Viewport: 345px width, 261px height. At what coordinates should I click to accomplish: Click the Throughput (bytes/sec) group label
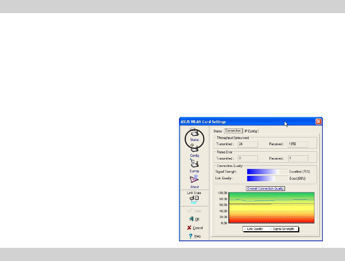pyautogui.click(x=233, y=138)
